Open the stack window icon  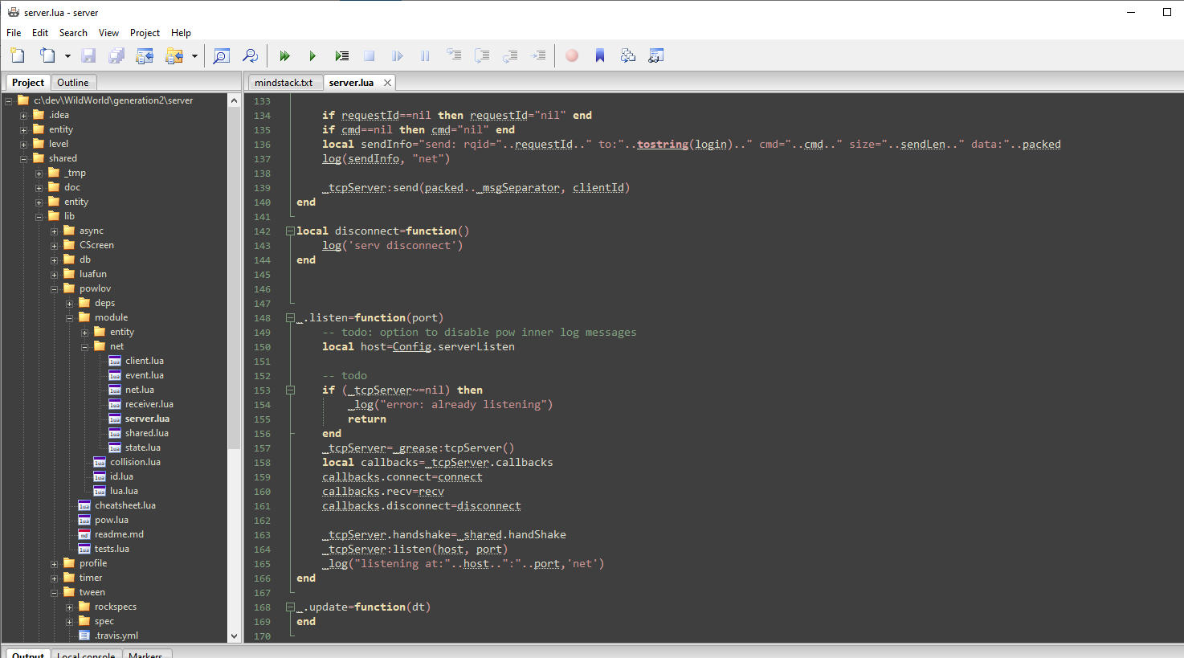(628, 55)
